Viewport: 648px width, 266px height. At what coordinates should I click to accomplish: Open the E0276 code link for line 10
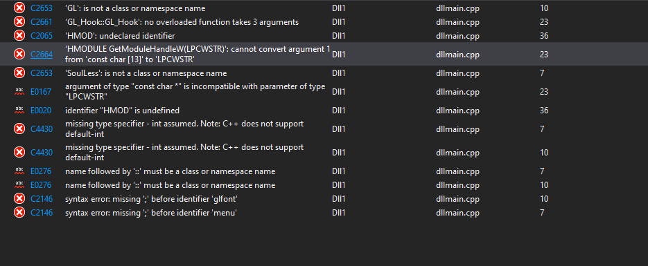[41, 185]
